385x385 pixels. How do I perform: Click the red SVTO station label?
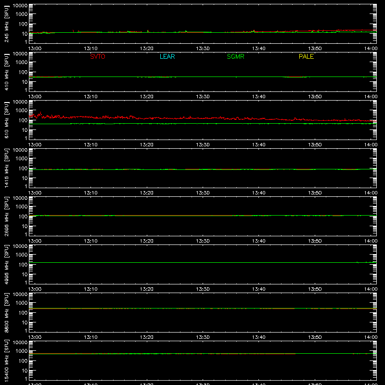98,56
